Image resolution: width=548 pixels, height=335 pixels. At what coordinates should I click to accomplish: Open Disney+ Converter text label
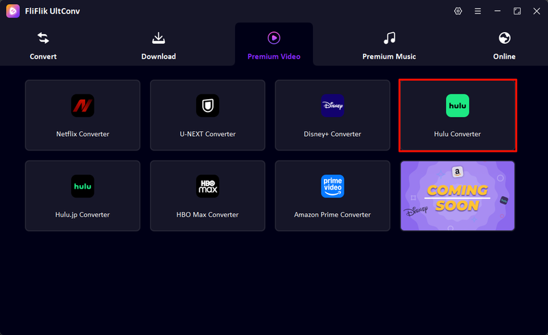[x=332, y=134]
